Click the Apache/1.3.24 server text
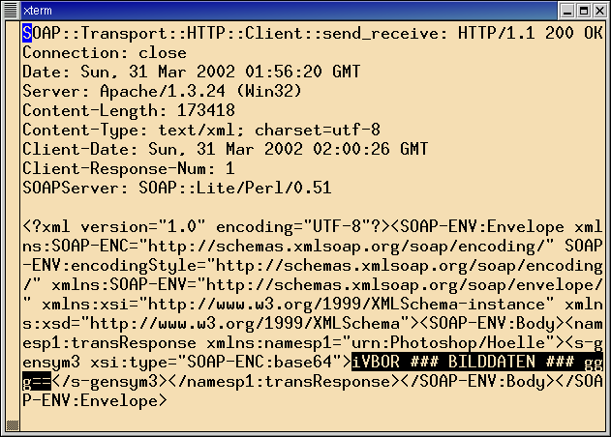 pos(163,91)
